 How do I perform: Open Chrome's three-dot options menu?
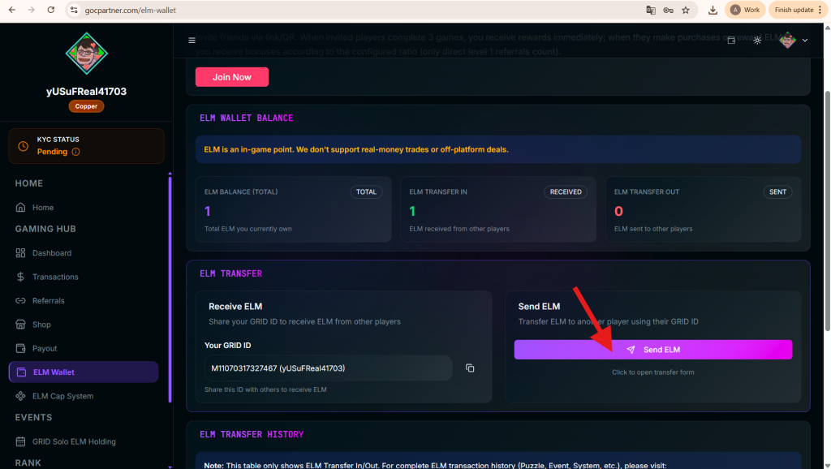point(821,10)
